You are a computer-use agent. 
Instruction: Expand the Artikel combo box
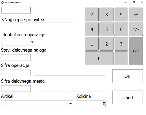point(37,104)
